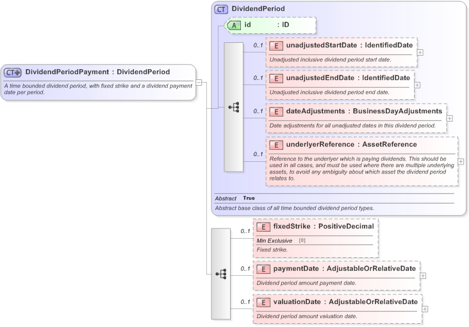Click the BusinessDayAdjustments type name

pos(397,111)
